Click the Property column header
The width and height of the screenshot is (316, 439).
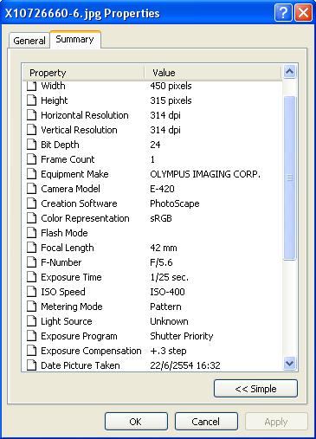83,73
